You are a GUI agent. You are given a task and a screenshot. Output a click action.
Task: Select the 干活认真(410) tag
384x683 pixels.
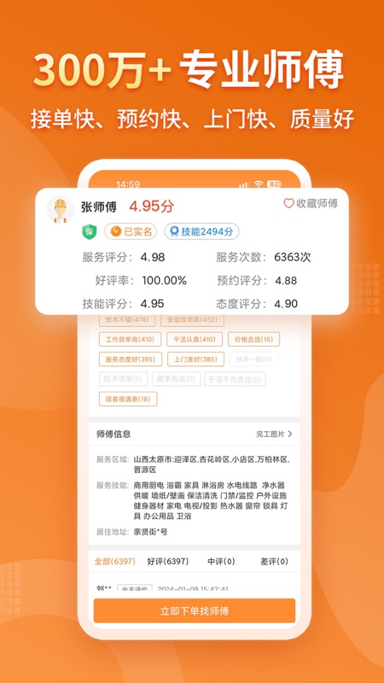coord(195,339)
